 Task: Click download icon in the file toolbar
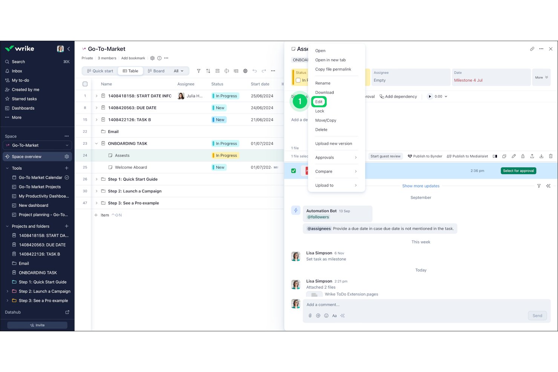(x=541, y=156)
